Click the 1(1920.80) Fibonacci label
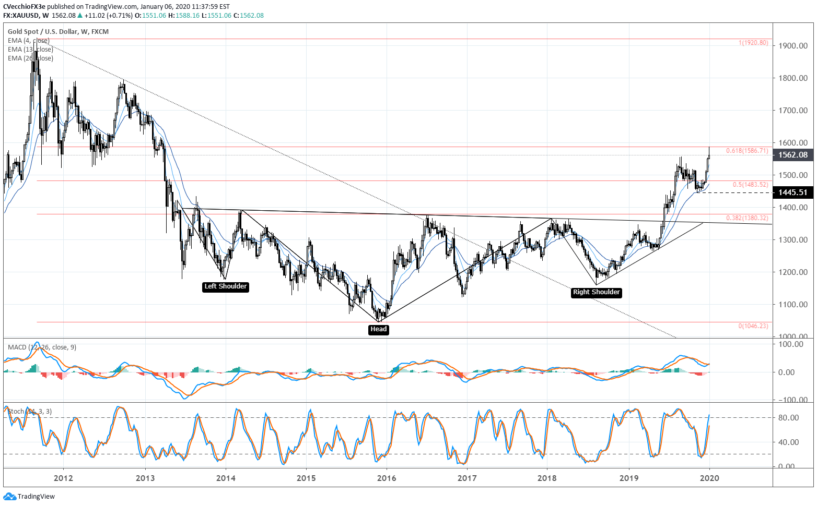Image resolution: width=817 pixels, height=506 pixels. click(753, 43)
